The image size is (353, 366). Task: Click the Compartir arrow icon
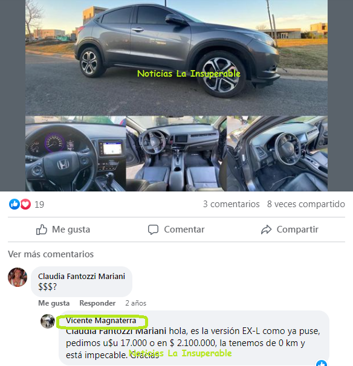(267, 230)
